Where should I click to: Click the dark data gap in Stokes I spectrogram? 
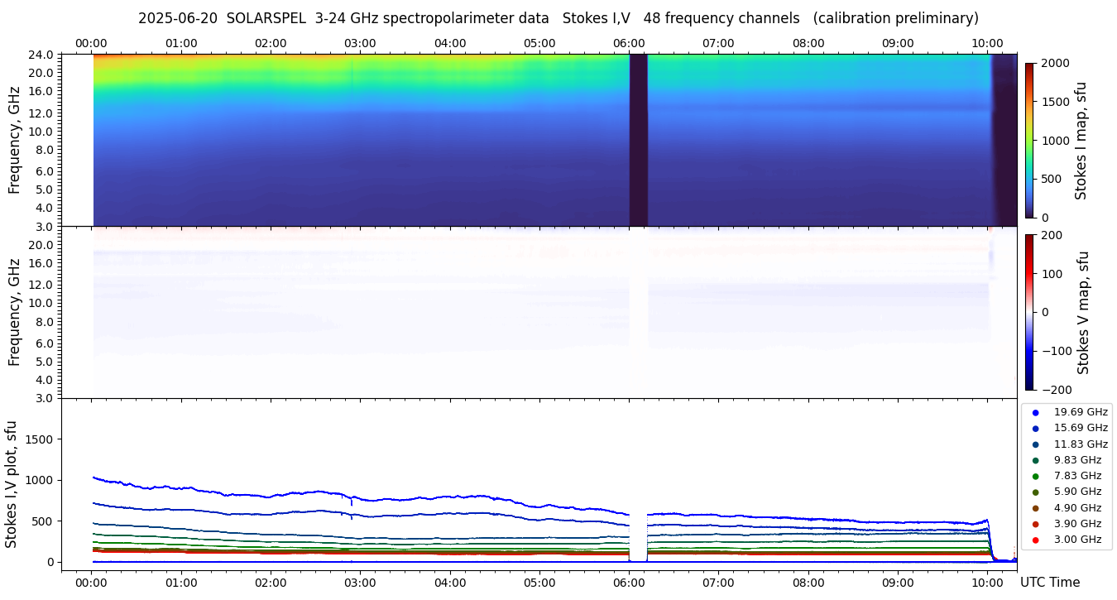[x=638, y=140]
